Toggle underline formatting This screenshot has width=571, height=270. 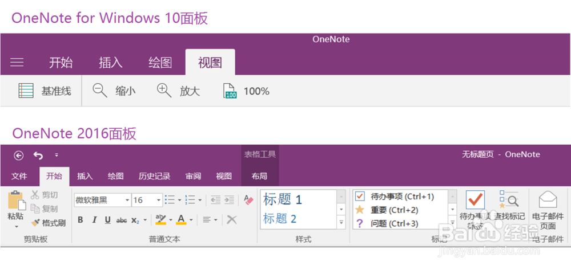point(108,220)
